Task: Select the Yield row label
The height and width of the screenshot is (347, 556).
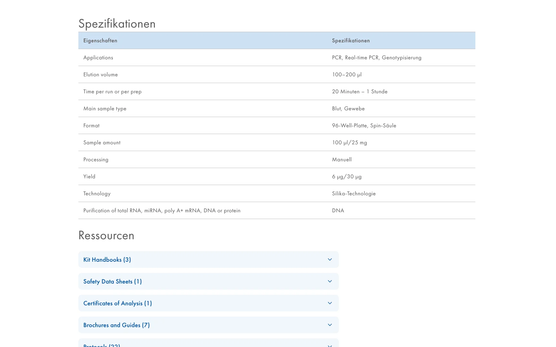Action: coord(89,176)
